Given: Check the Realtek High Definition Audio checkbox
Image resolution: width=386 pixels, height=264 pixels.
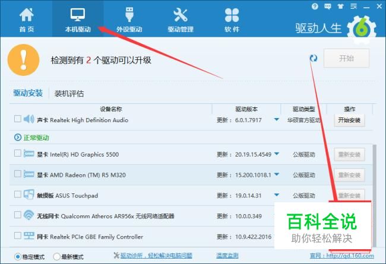Looking at the screenshot, I should [x=17, y=119].
